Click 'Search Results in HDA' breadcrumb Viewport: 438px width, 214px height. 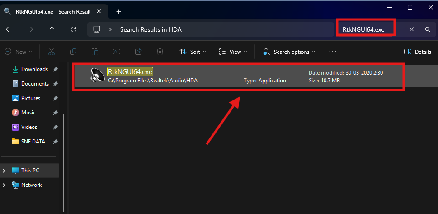pos(151,29)
